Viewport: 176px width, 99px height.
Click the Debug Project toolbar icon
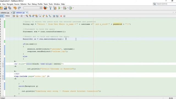pyautogui.click(x=65, y=8)
